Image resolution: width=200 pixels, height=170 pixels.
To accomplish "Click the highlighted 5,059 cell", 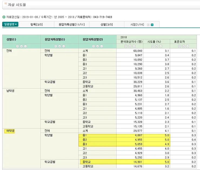I will point(130,144).
